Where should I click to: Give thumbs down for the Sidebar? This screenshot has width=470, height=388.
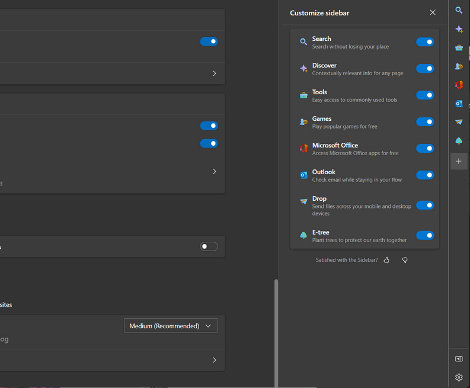[405, 260]
